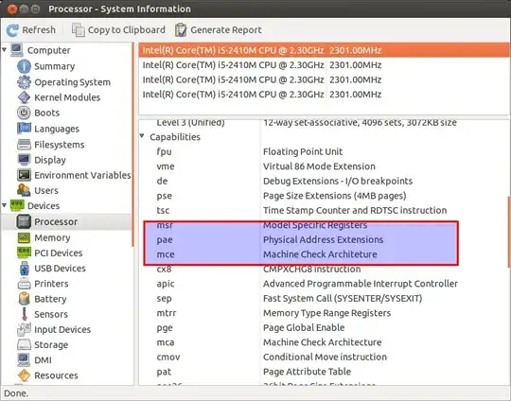The height and width of the screenshot is (401, 511).
Task: Select the Boots power icon
Action: click(24, 113)
